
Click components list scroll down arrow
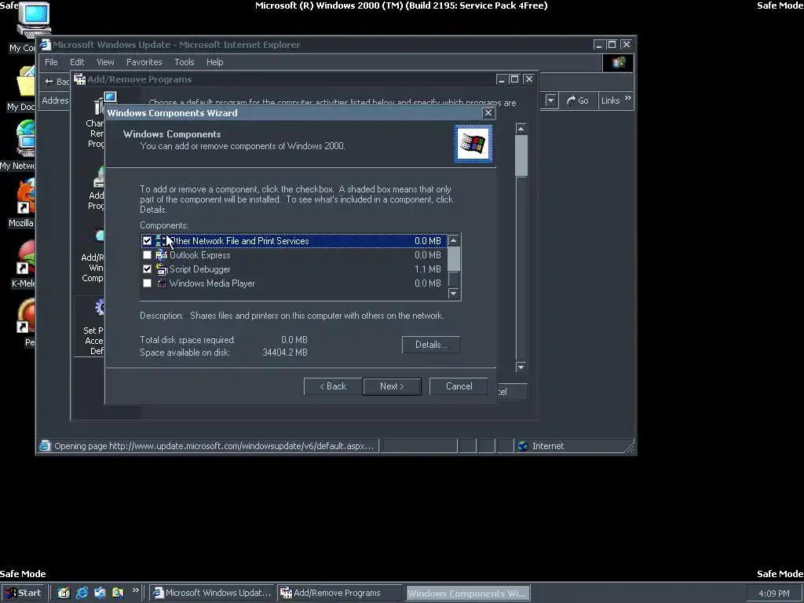453,294
